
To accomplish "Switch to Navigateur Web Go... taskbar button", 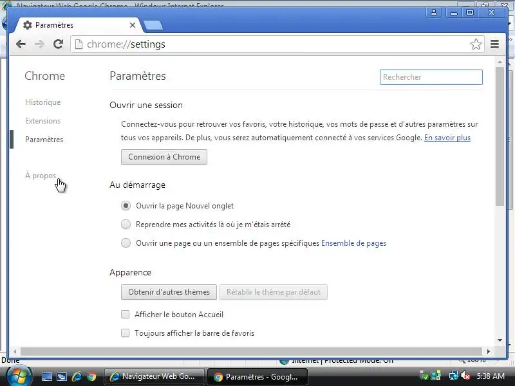I will click(154, 376).
